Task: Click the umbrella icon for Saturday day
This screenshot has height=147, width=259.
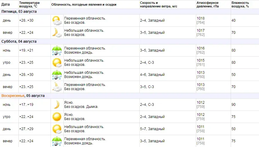Action: tap(57, 75)
